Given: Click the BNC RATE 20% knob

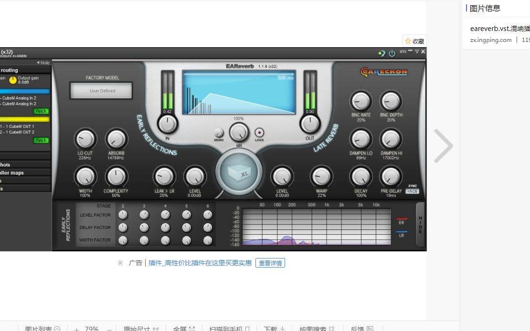Looking at the screenshot, I should coord(360,101).
